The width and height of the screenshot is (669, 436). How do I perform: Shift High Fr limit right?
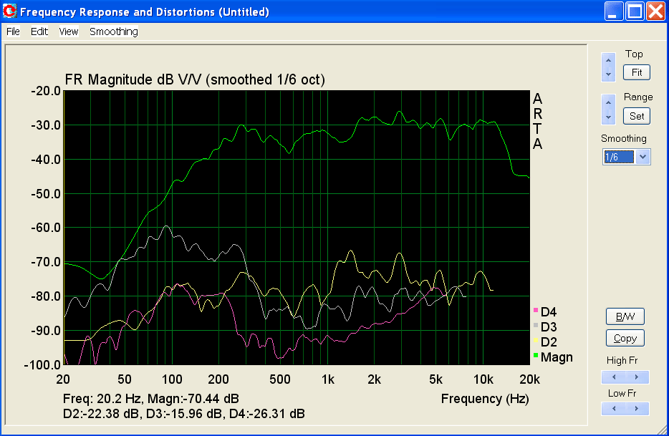click(637, 377)
